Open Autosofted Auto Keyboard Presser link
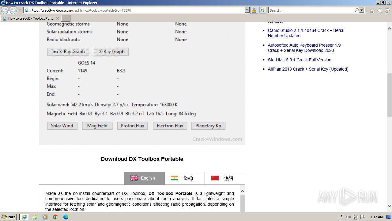The width and height of the screenshot is (392, 221). [x=304, y=48]
